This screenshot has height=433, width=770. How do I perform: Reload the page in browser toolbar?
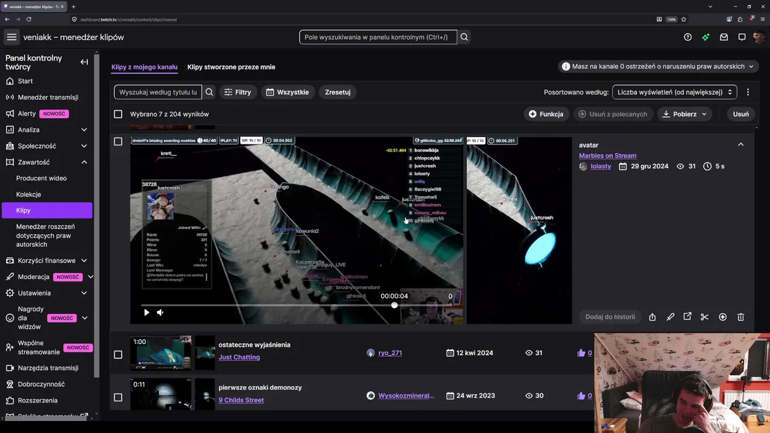click(29, 19)
